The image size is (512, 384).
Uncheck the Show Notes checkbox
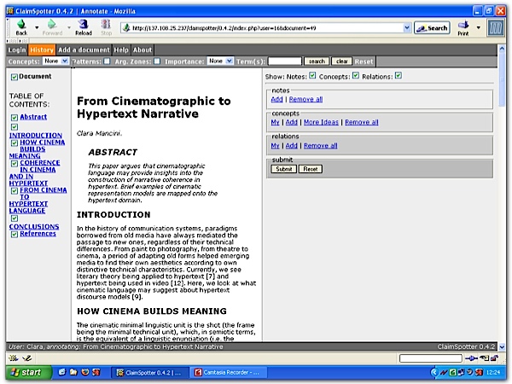(x=312, y=75)
